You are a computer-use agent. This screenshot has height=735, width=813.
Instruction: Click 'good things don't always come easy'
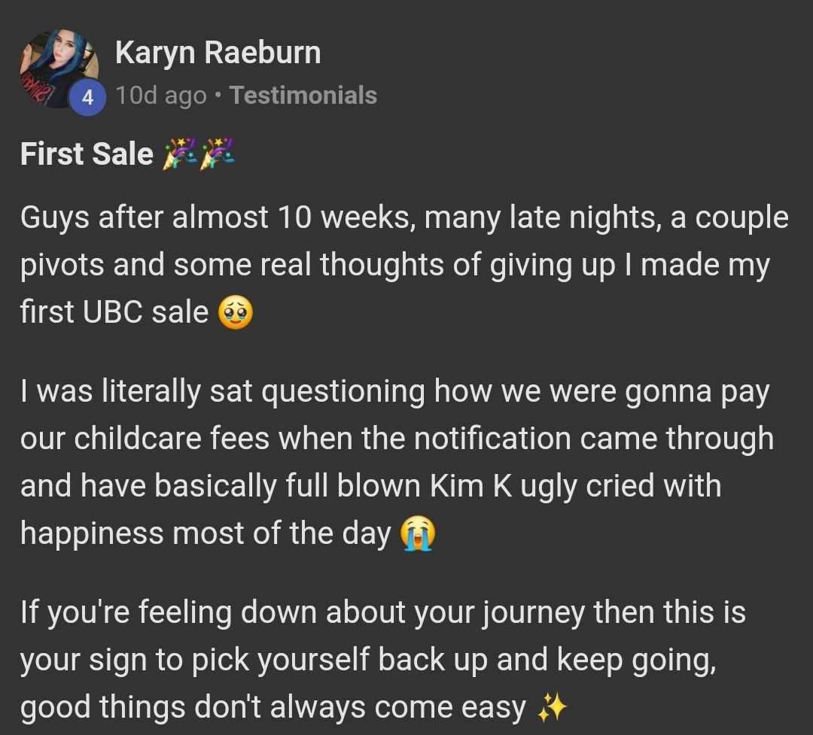273,708
